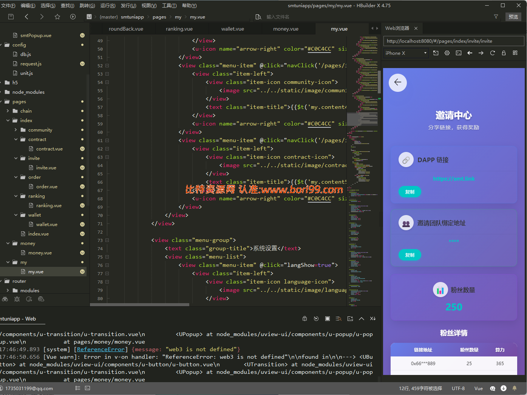Rerun the project from console toolbar
This screenshot has height=395, width=527.
click(316, 319)
